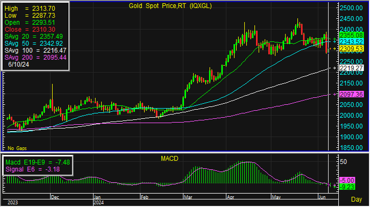Click the Macd E19-E9 = -7.48 readout
Viewport: 370px width, 207px height.
(38, 162)
